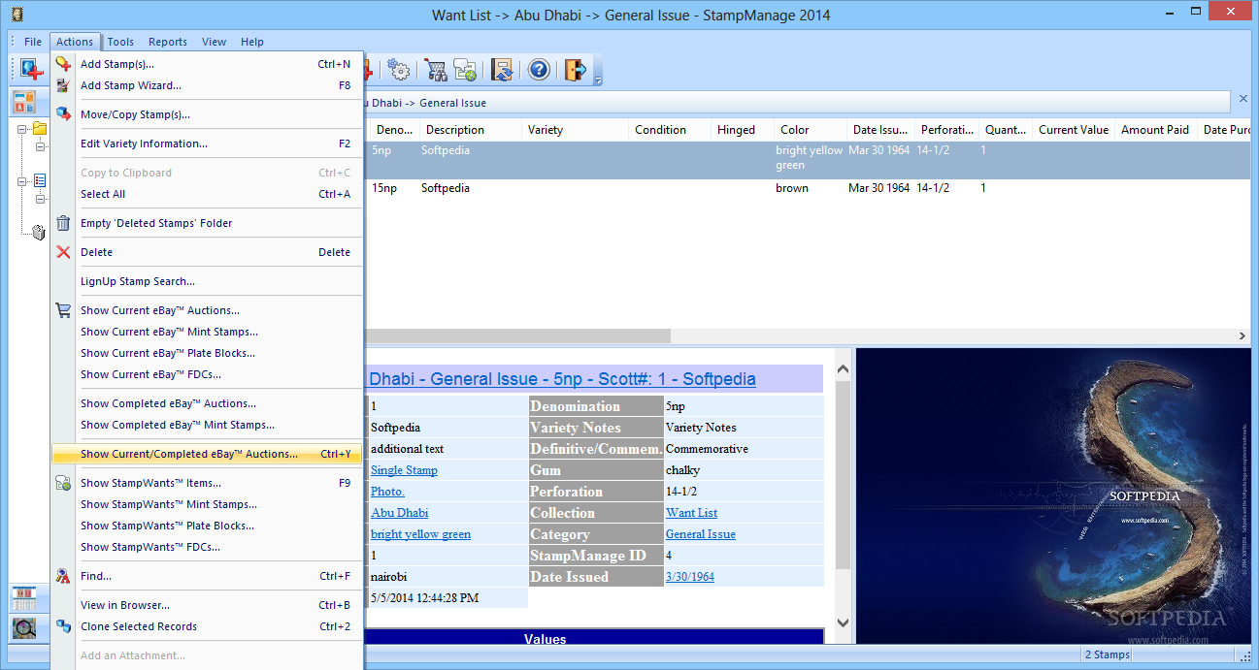This screenshot has width=1259, height=670.
Task: Follow the Abu Dhabi link in details
Action: tap(399, 513)
